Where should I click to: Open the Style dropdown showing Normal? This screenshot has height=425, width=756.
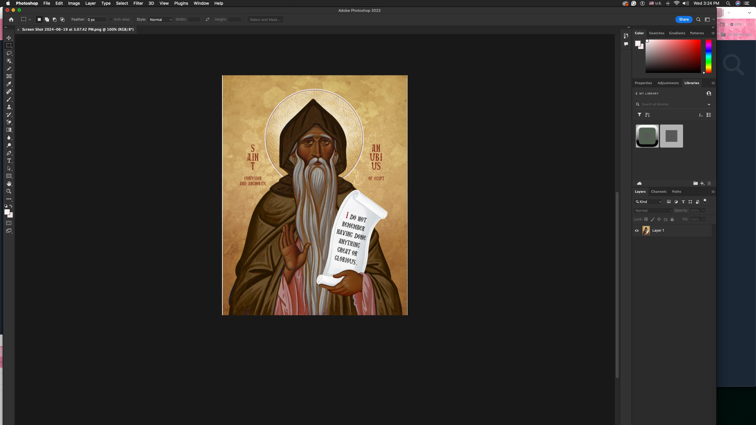pyautogui.click(x=160, y=19)
